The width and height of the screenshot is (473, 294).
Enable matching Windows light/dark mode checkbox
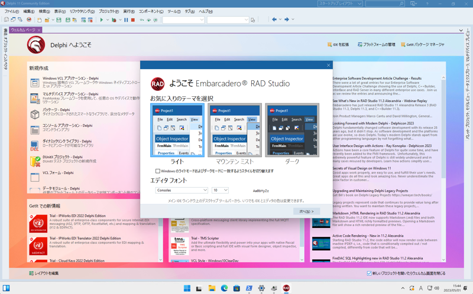(158, 171)
